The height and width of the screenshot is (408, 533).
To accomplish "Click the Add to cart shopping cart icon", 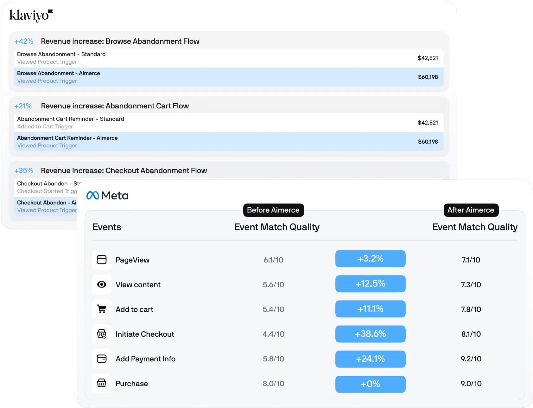I will pyautogui.click(x=102, y=309).
